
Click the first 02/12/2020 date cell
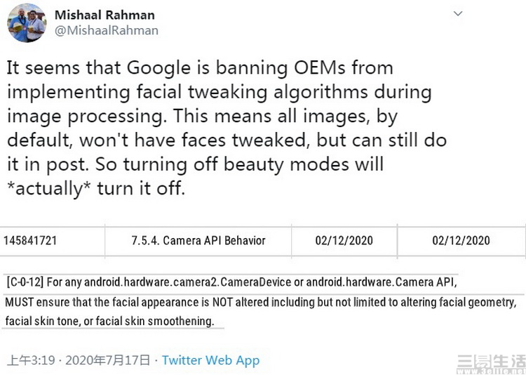pos(344,241)
